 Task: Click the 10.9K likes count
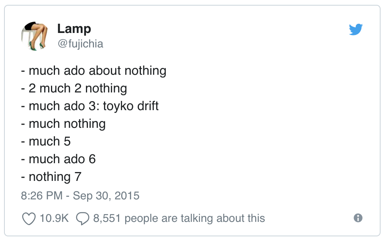click(x=54, y=218)
